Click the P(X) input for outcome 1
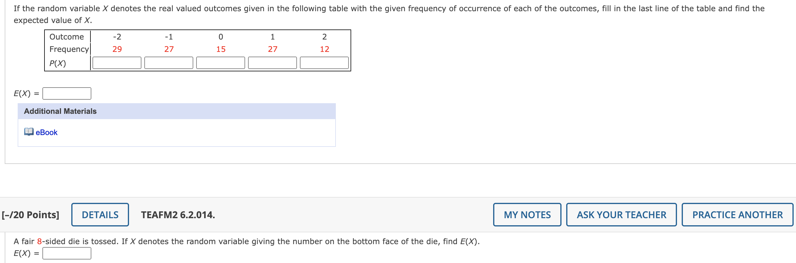This screenshot has height=263, width=796. [x=273, y=63]
